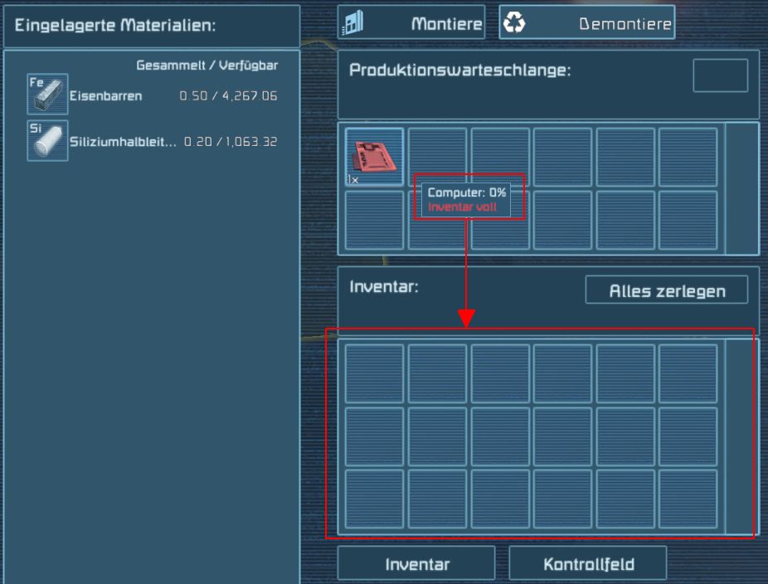Click the Silizium (Si) wafer icon
Viewport: 768px width, 584px height.
tap(47, 141)
